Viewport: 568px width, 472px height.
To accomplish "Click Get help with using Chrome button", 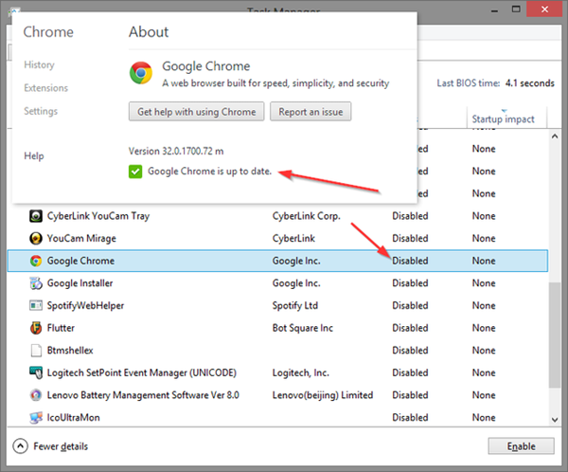I will click(x=196, y=112).
